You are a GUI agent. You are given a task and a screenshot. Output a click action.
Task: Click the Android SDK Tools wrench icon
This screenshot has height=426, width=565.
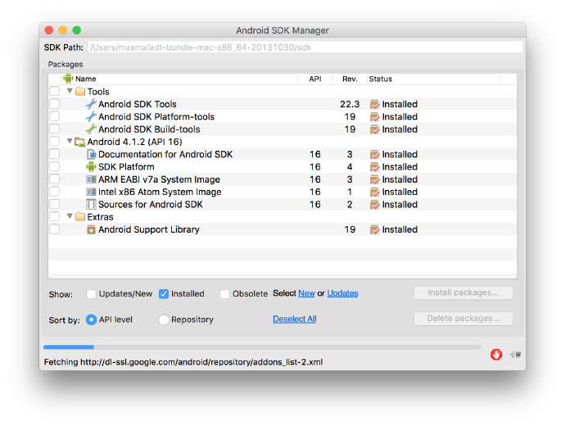tap(91, 104)
